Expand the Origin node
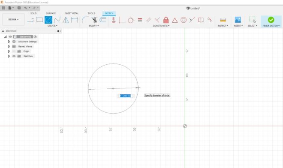The width and height of the screenshot is (283, 168). click(9, 51)
